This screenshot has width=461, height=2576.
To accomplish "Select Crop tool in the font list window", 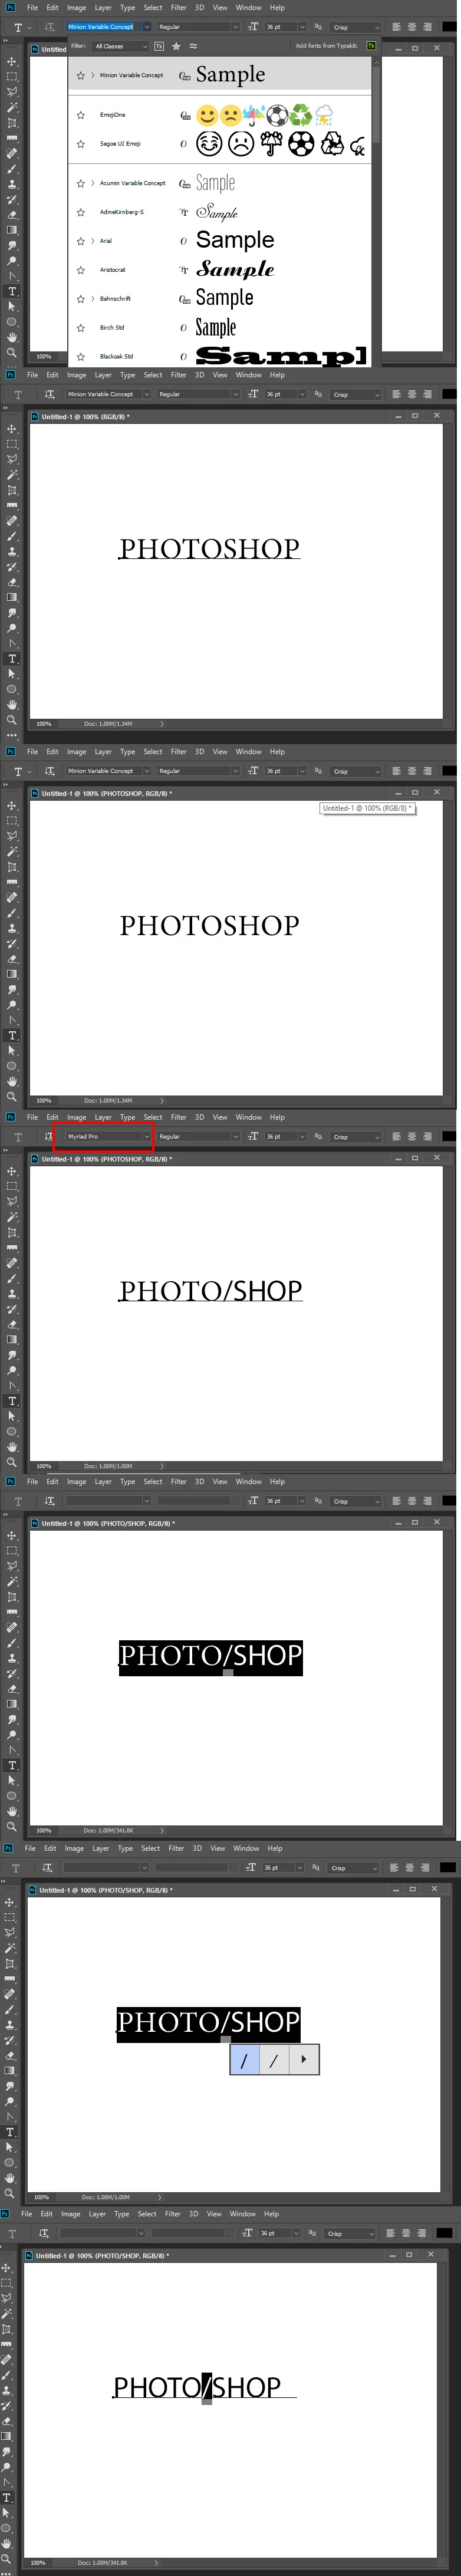I will [12, 122].
